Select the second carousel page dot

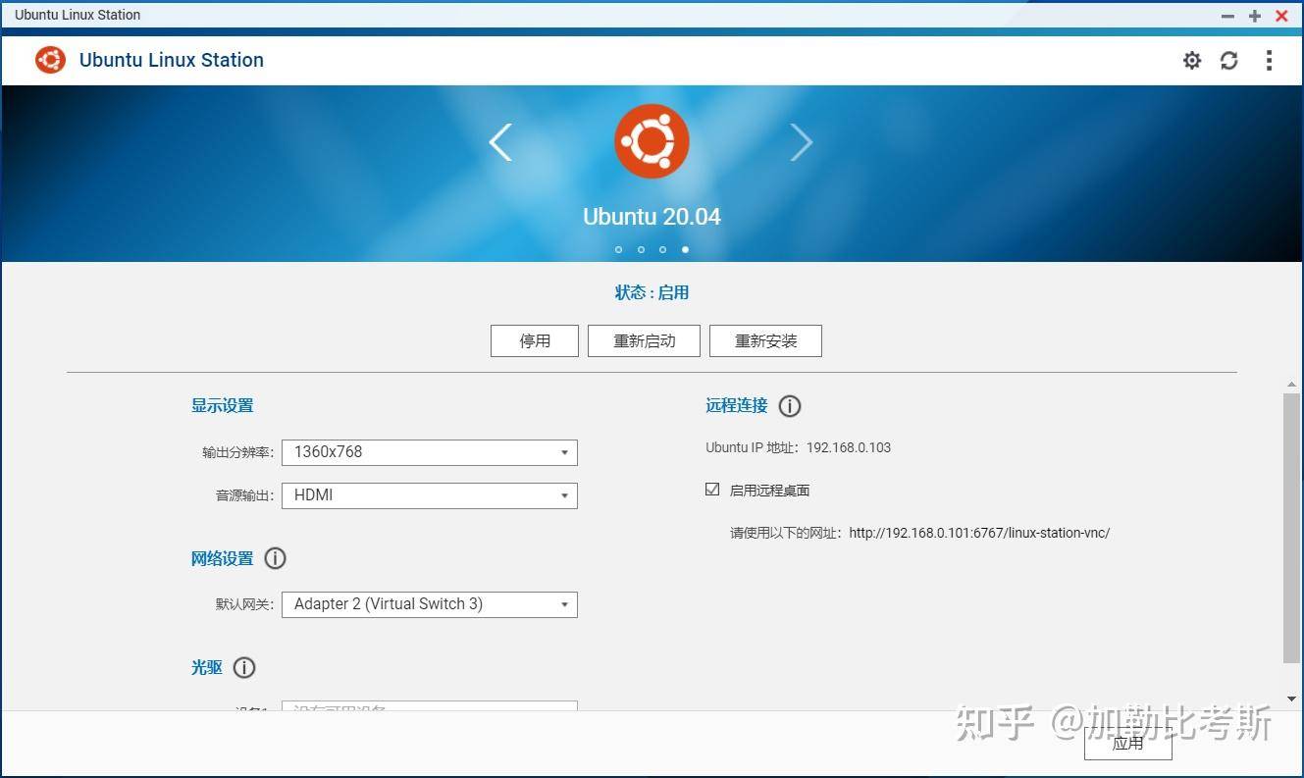click(x=641, y=249)
